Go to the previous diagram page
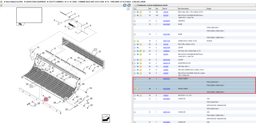The width and height of the screenshot is (256, 123). (x=125, y=5)
